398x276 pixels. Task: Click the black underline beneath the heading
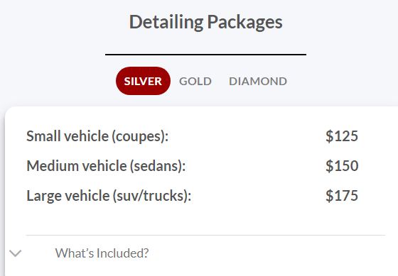click(205, 54)
